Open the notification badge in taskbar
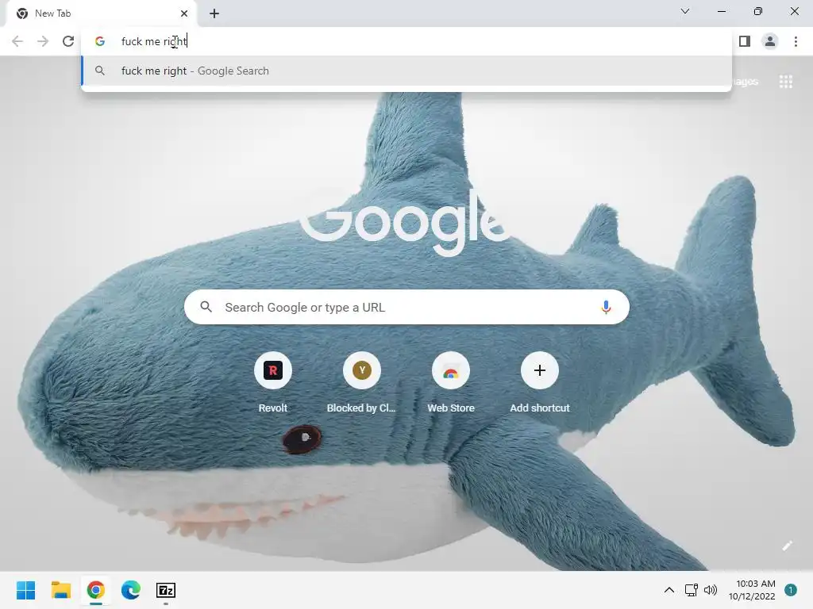Image resolution: width=813 pixels, height=609 pixels. coord(791,590)
